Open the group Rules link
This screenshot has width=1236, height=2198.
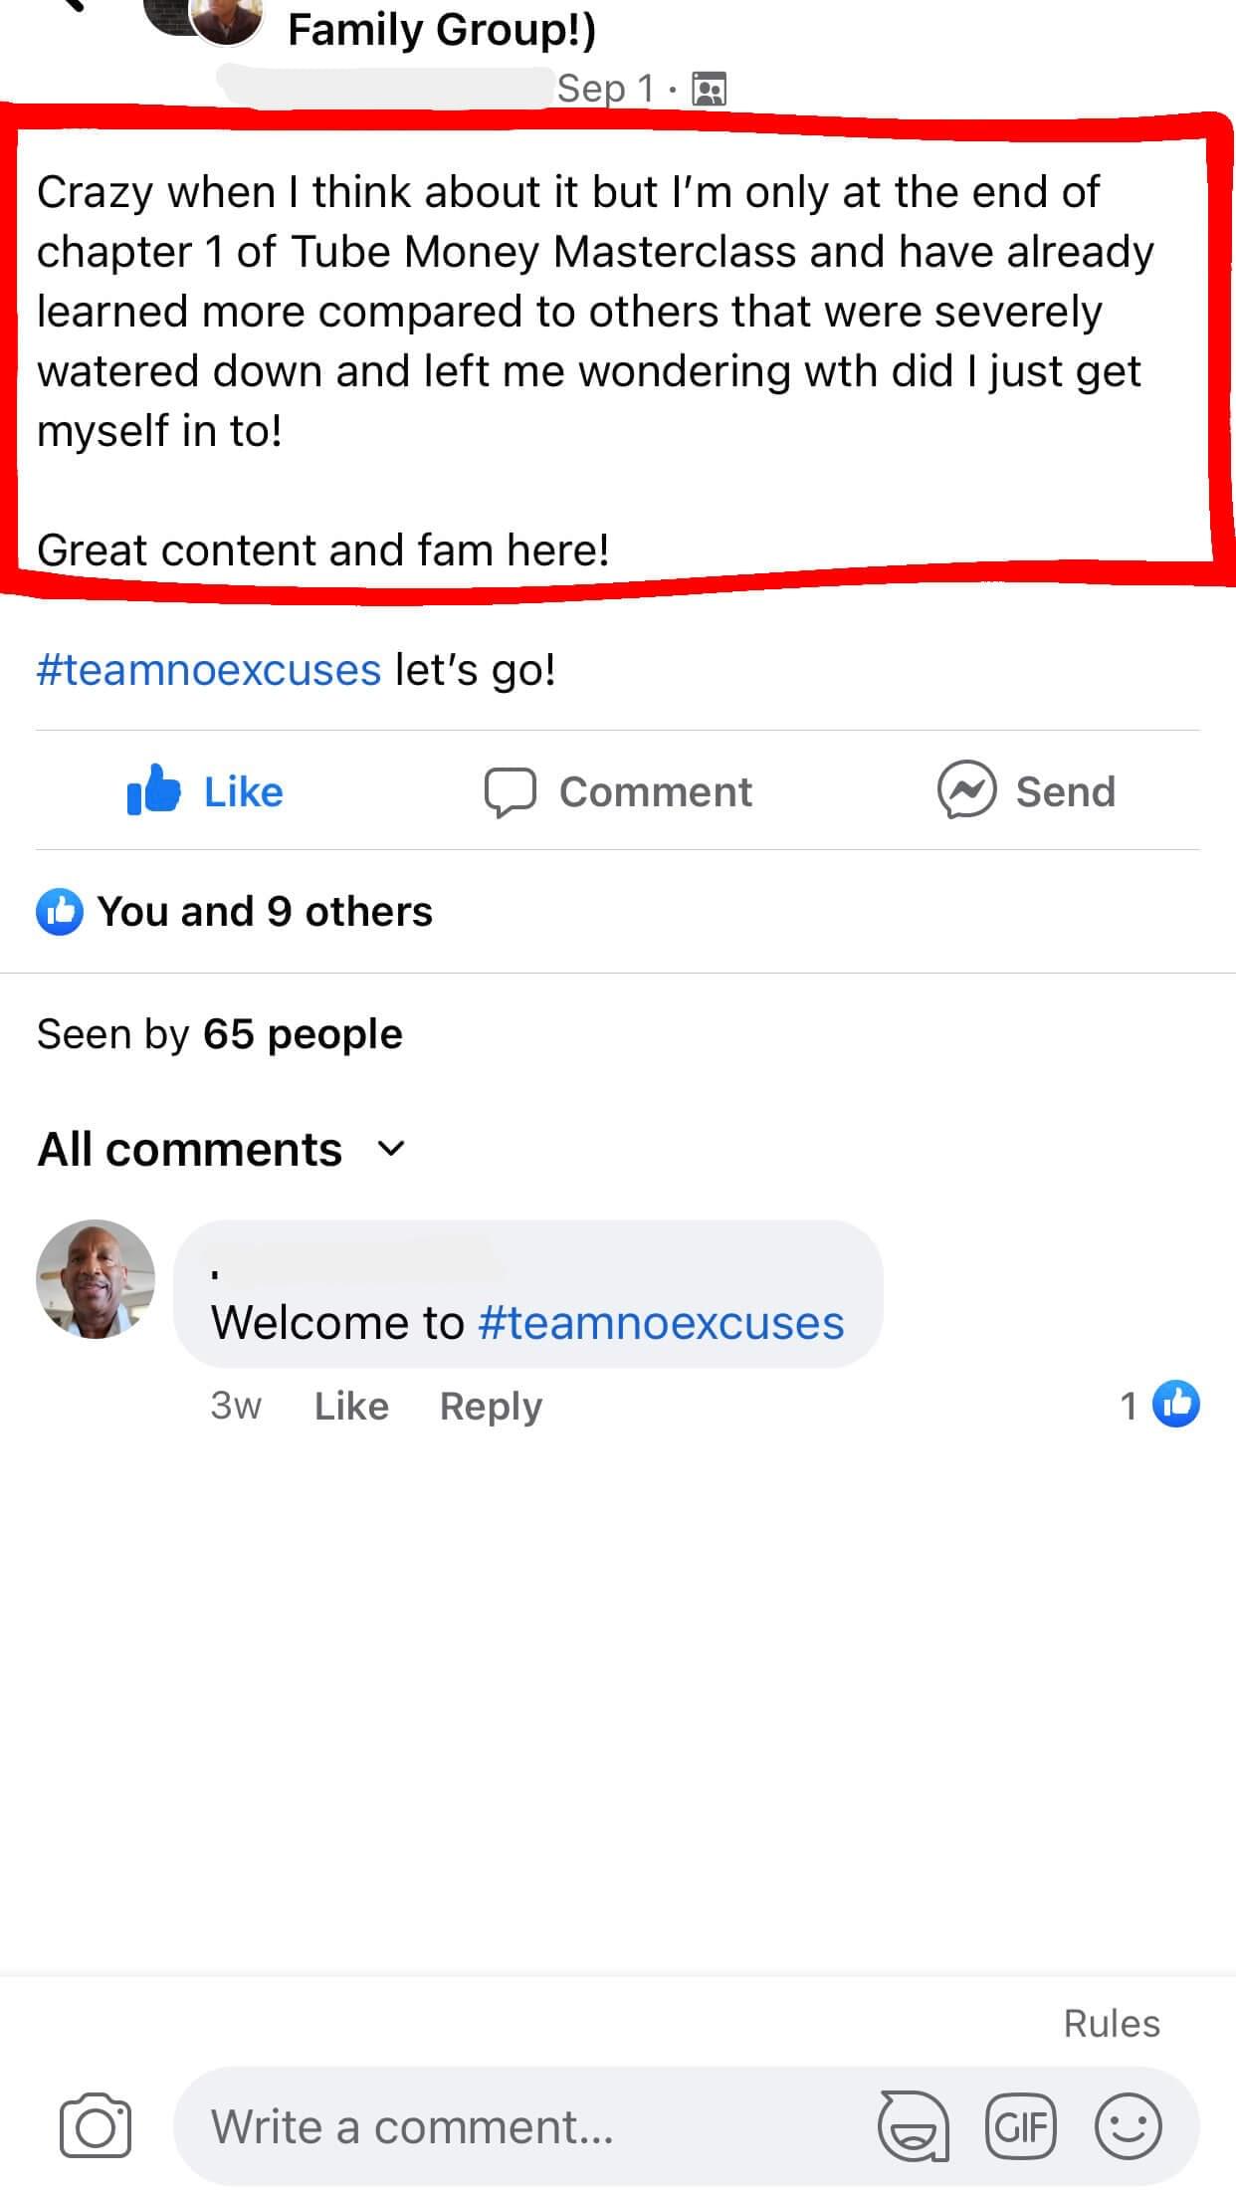coord(1112,2024)
